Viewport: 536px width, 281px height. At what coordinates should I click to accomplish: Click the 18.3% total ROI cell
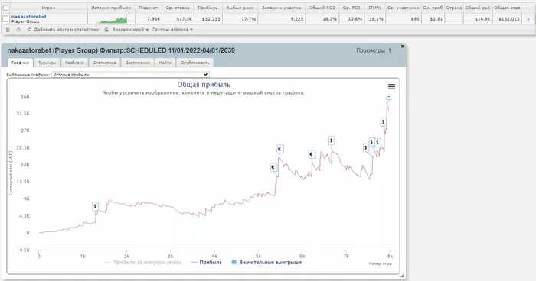point(329,19)
